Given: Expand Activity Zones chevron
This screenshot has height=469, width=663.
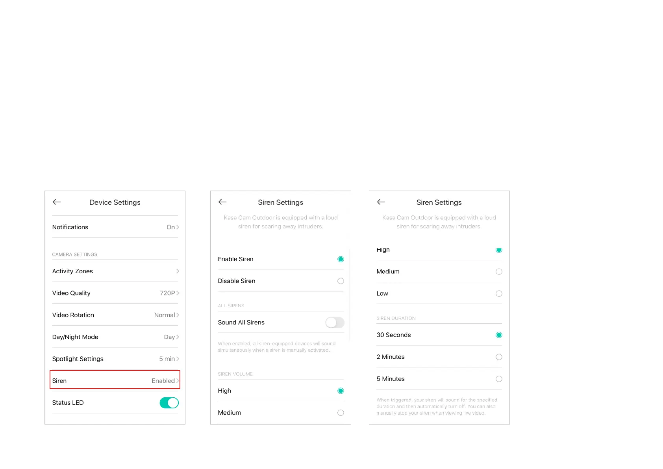Looking at the screenshot, I should [x=178, y=271].
